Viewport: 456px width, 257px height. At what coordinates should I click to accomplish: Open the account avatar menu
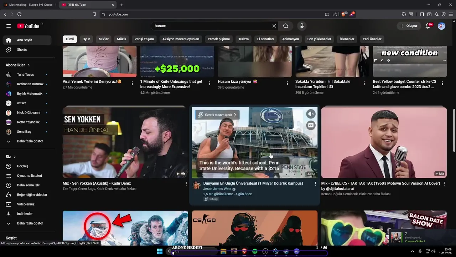pyautogui.click(x=441, y=26)
